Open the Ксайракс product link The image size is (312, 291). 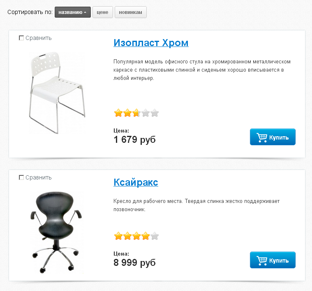tap(136, 182)
